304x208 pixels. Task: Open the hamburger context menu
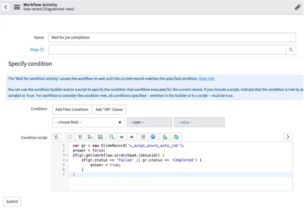[17, 7]
